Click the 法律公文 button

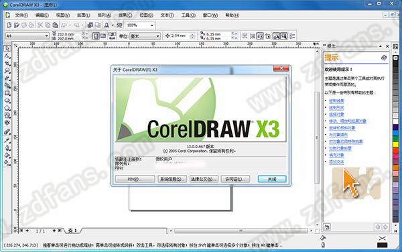[204, 179]
